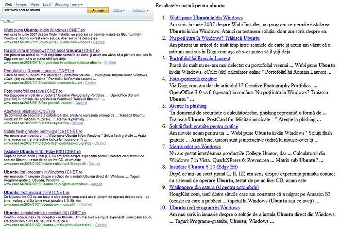Expand the small arrow tab below search box
This screenshot has height=229, width=340.
click(8, 21)
